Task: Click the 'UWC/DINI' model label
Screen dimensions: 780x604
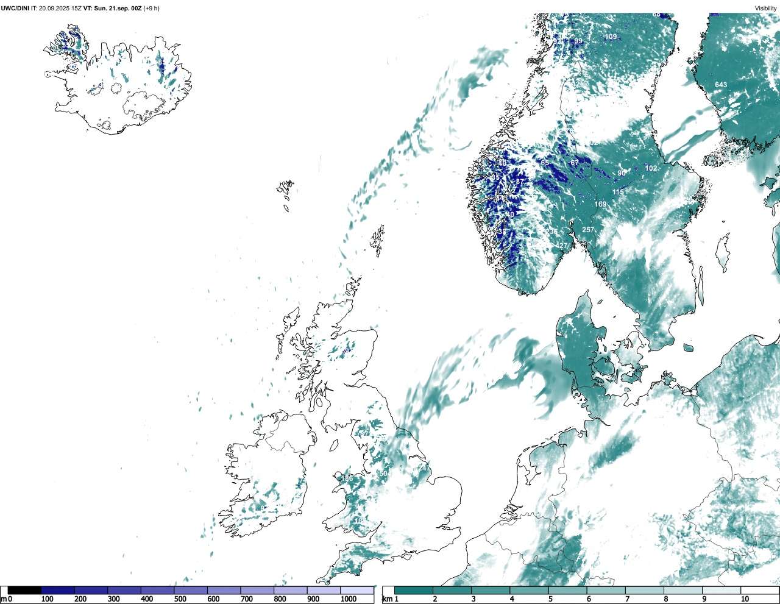Action: [x=15, y=9]
